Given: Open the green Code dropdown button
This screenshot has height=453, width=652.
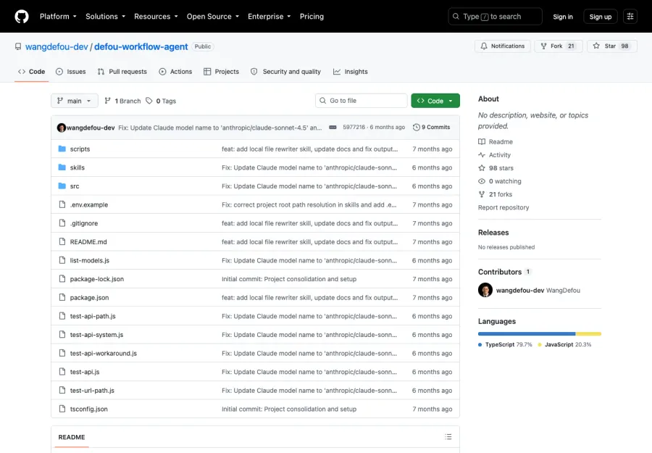Looking at the screenshot, I should click(x=435, y=101).
